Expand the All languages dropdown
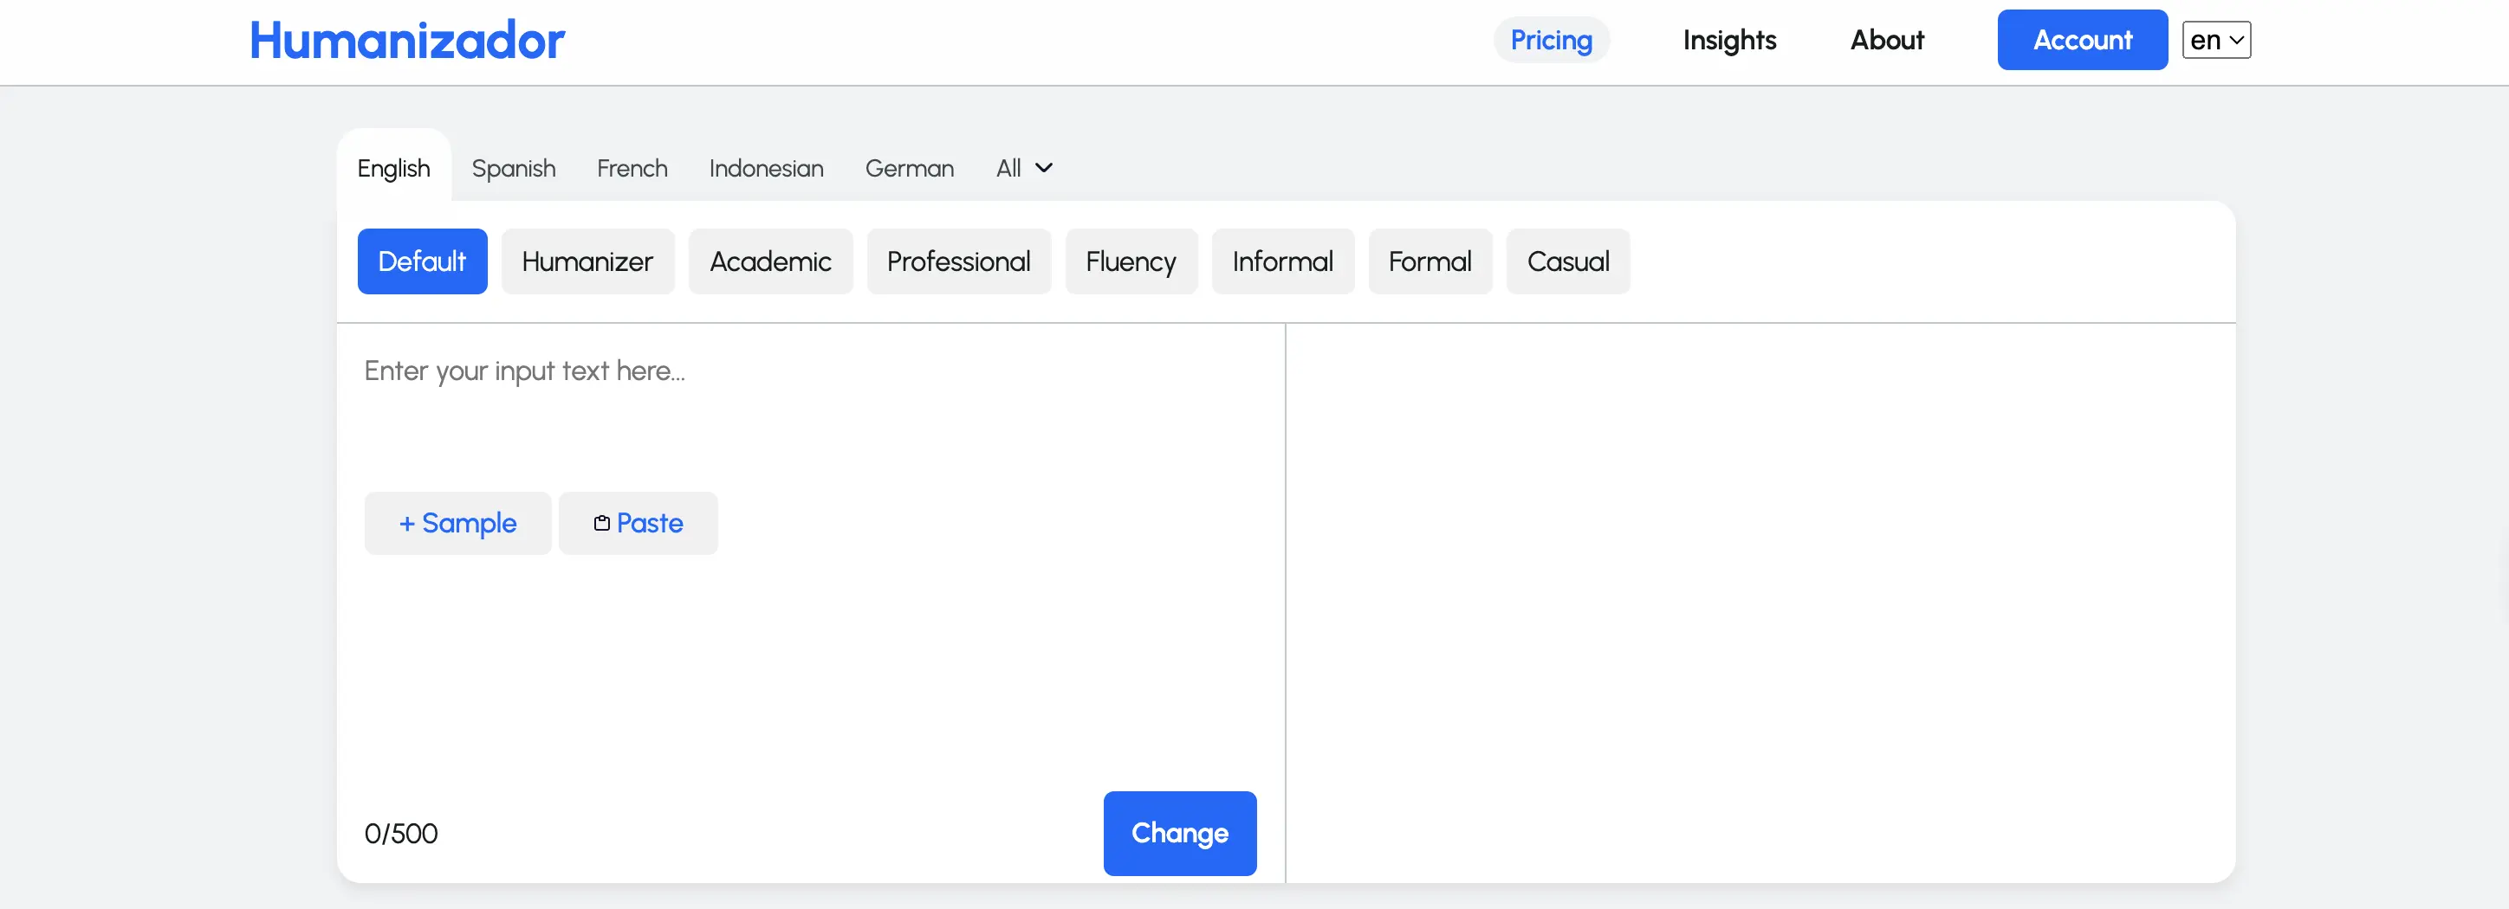 pos(1024,168)
